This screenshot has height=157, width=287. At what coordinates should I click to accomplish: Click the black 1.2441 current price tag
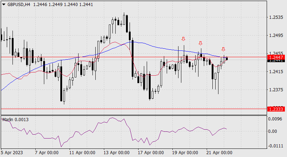tap(277, 61)
